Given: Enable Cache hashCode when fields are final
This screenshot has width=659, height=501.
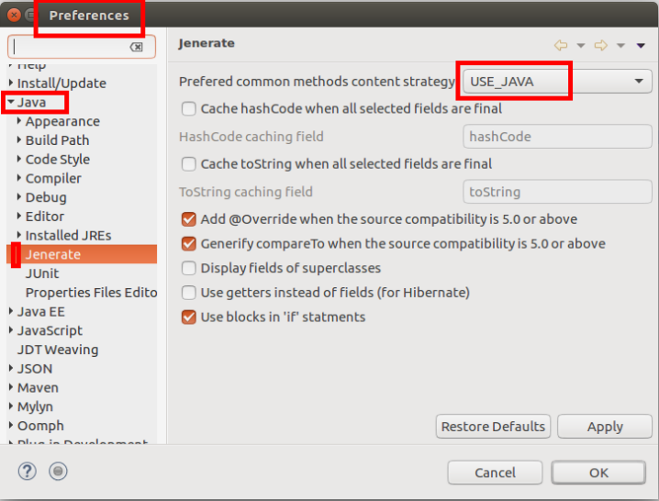Looking at the screenshot, I should [x=189, y=109].
